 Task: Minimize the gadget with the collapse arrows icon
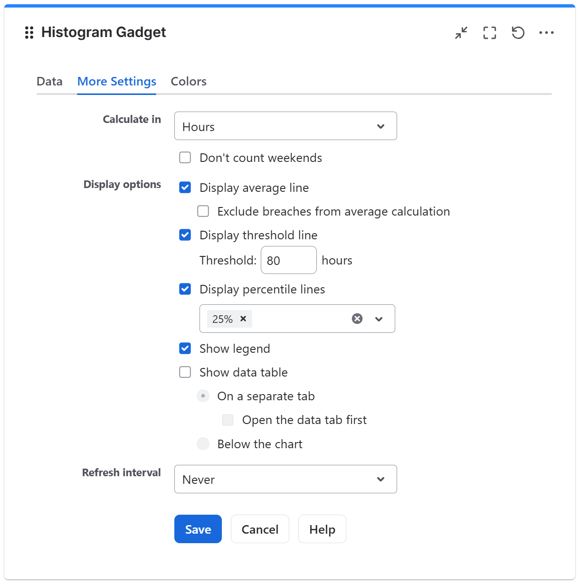click(461, 33)
